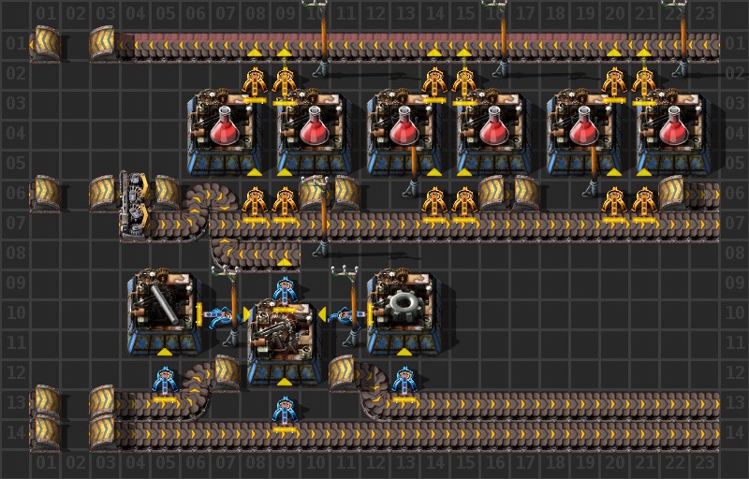The width and height of the screenshot is (749, 479).
Task: Select underground belt at column 01, row 06
Action: tap(46, 194)
